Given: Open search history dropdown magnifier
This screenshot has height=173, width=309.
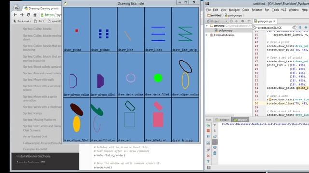Looking at the screenshot, I should tap(255, 28).
